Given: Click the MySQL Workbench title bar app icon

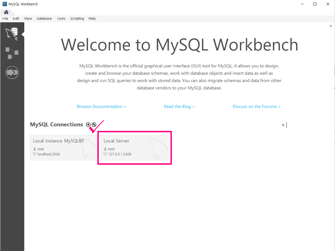Looking at the screenshot, I should pyautogui.click(x=5, y=4).
